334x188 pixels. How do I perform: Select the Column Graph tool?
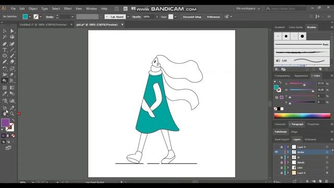[x=12, y=101]
